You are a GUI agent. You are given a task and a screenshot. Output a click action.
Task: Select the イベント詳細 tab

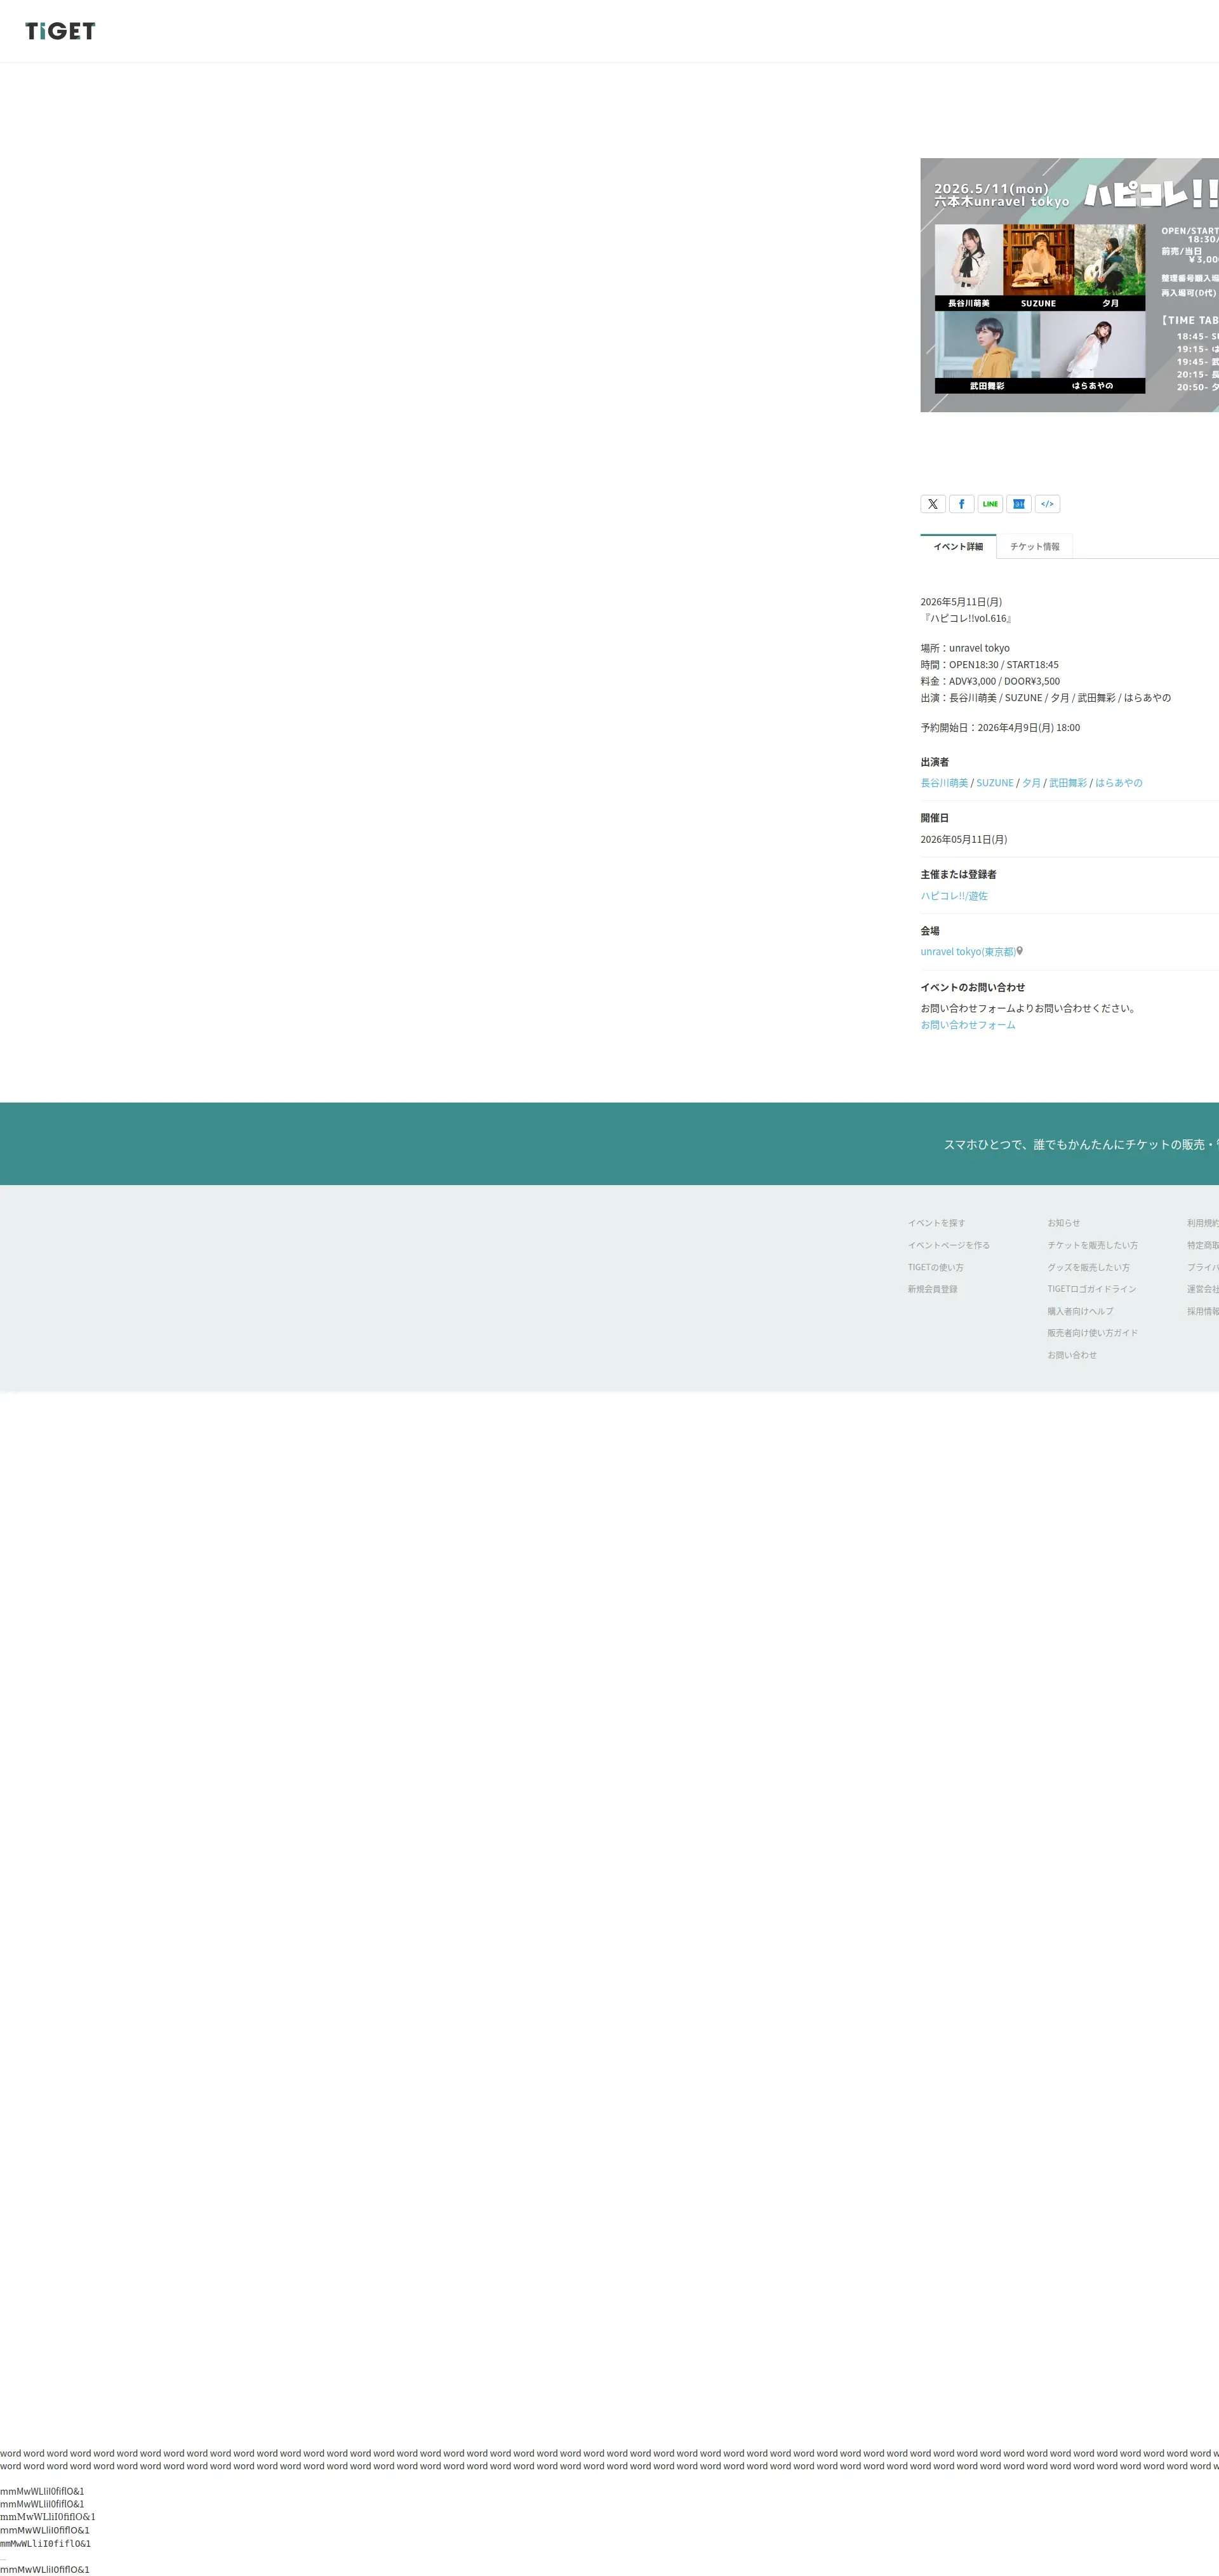(958, 546)
